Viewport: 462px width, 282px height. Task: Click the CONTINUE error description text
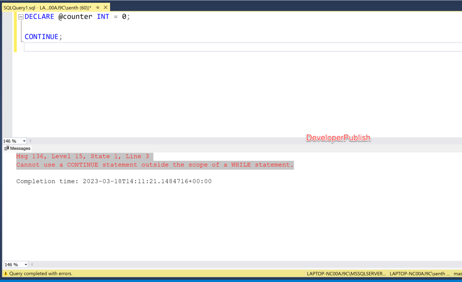pyautogui.click(x=153, y=164)
